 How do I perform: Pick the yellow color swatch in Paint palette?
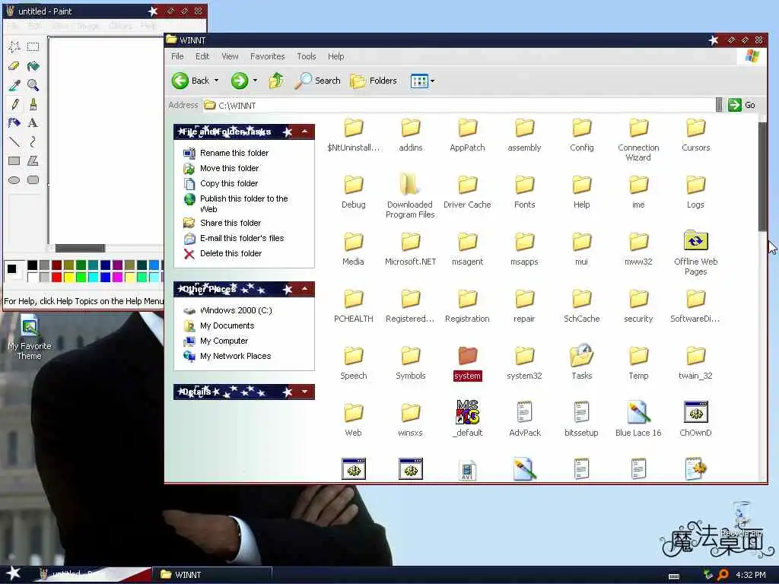coord(68,277)
